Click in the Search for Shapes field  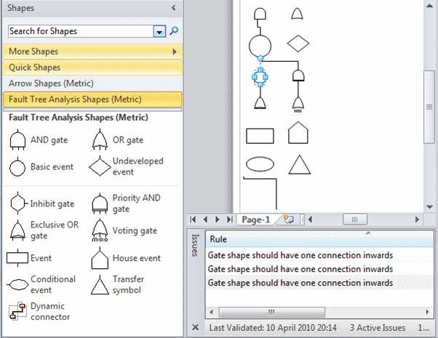(80, 32)
